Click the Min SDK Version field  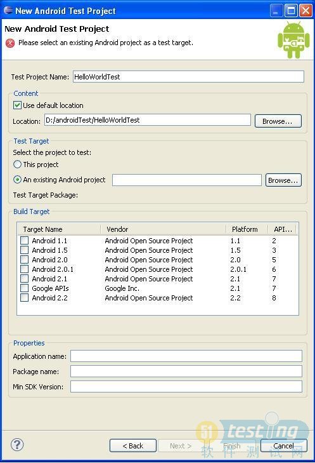186,387
